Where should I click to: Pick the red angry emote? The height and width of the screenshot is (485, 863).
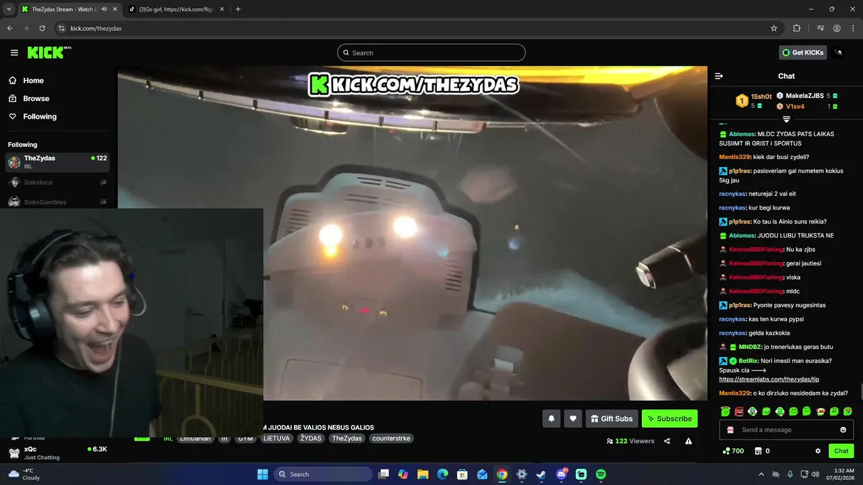tap(739, 411)
